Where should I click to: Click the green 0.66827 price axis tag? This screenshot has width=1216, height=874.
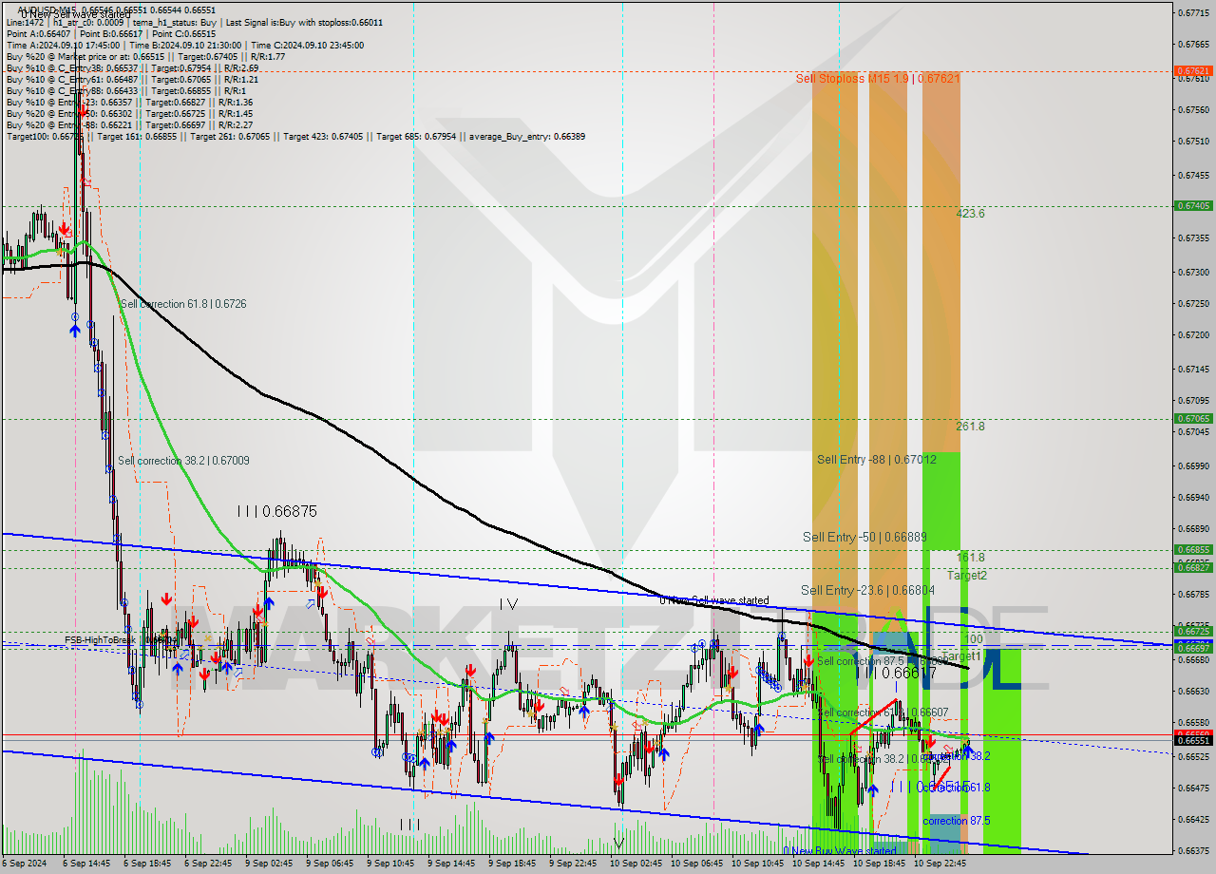coord(1192,567)
